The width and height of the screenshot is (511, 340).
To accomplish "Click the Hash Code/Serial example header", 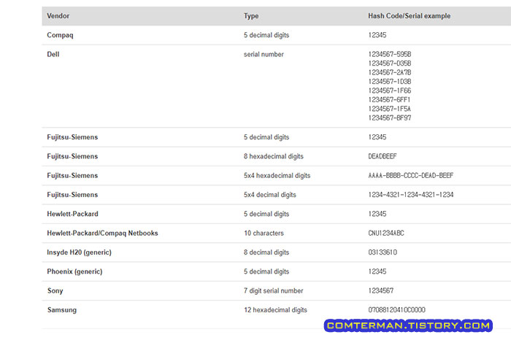I will 410,15.
